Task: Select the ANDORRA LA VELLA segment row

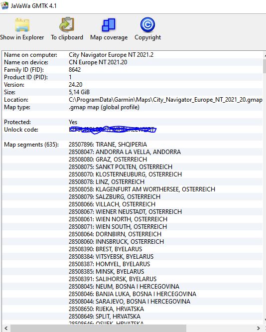Action: coord(133,152)
